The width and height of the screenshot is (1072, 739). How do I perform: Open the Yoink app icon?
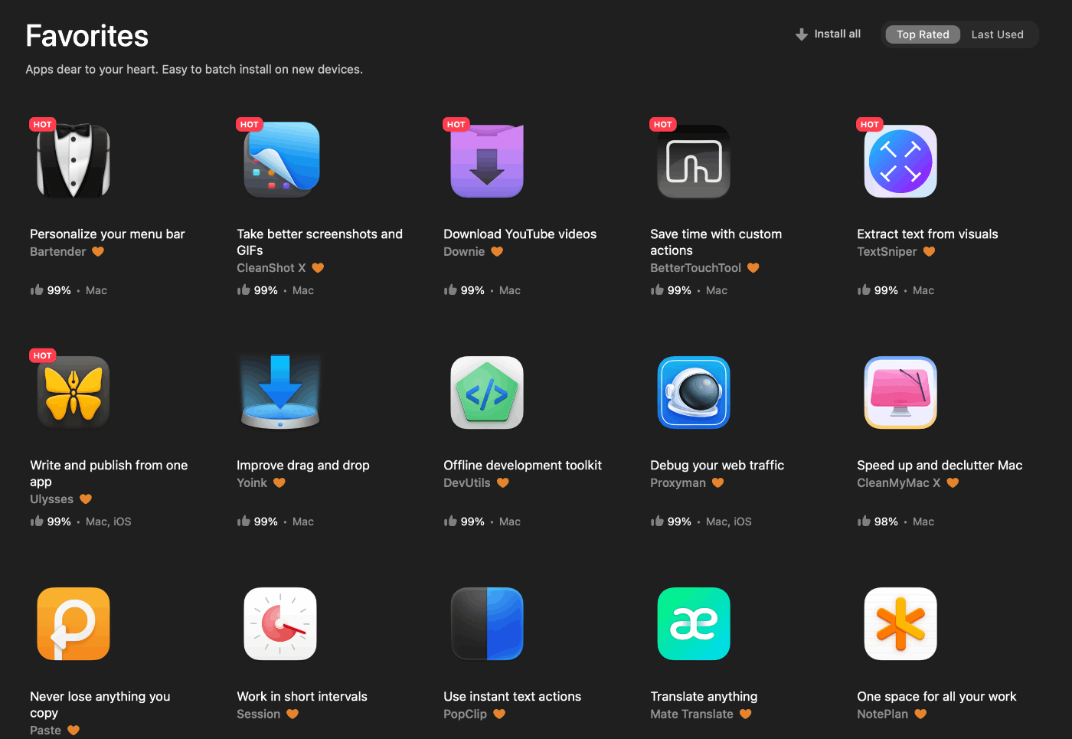point(280,391)
